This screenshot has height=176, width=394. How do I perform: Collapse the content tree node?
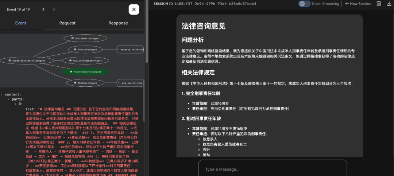pyautogui.click(x=2, y=95)
